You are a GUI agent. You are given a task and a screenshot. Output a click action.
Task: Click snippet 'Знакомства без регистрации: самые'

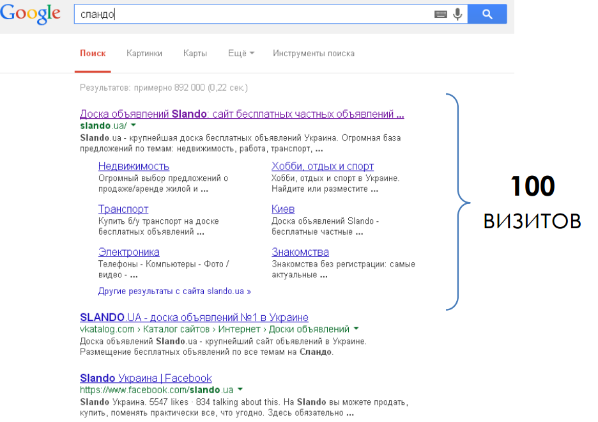343,264
